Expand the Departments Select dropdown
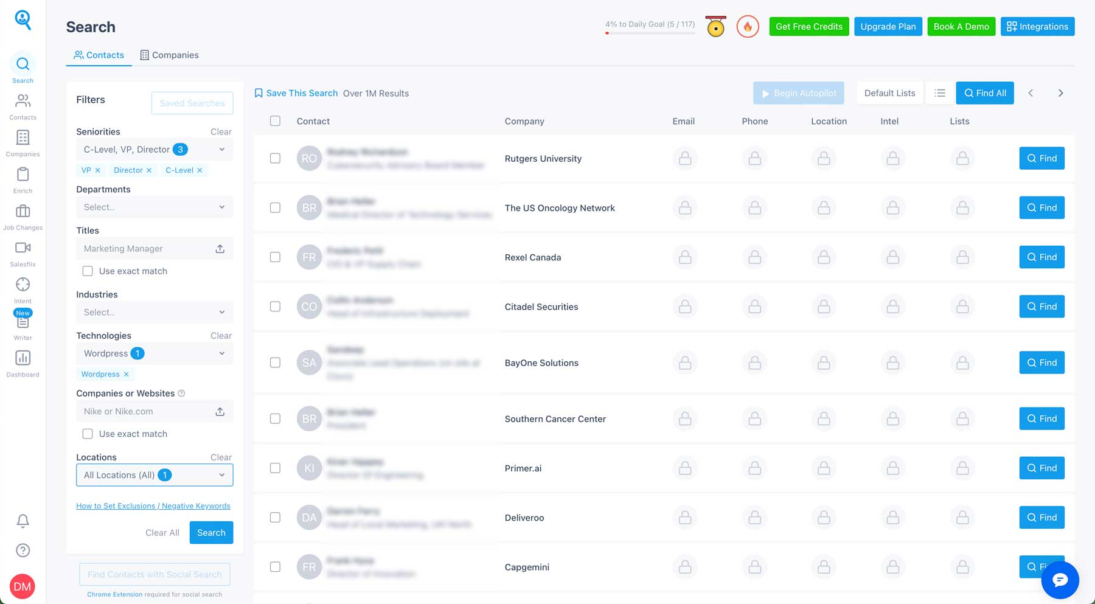 [x=154, y=207]
